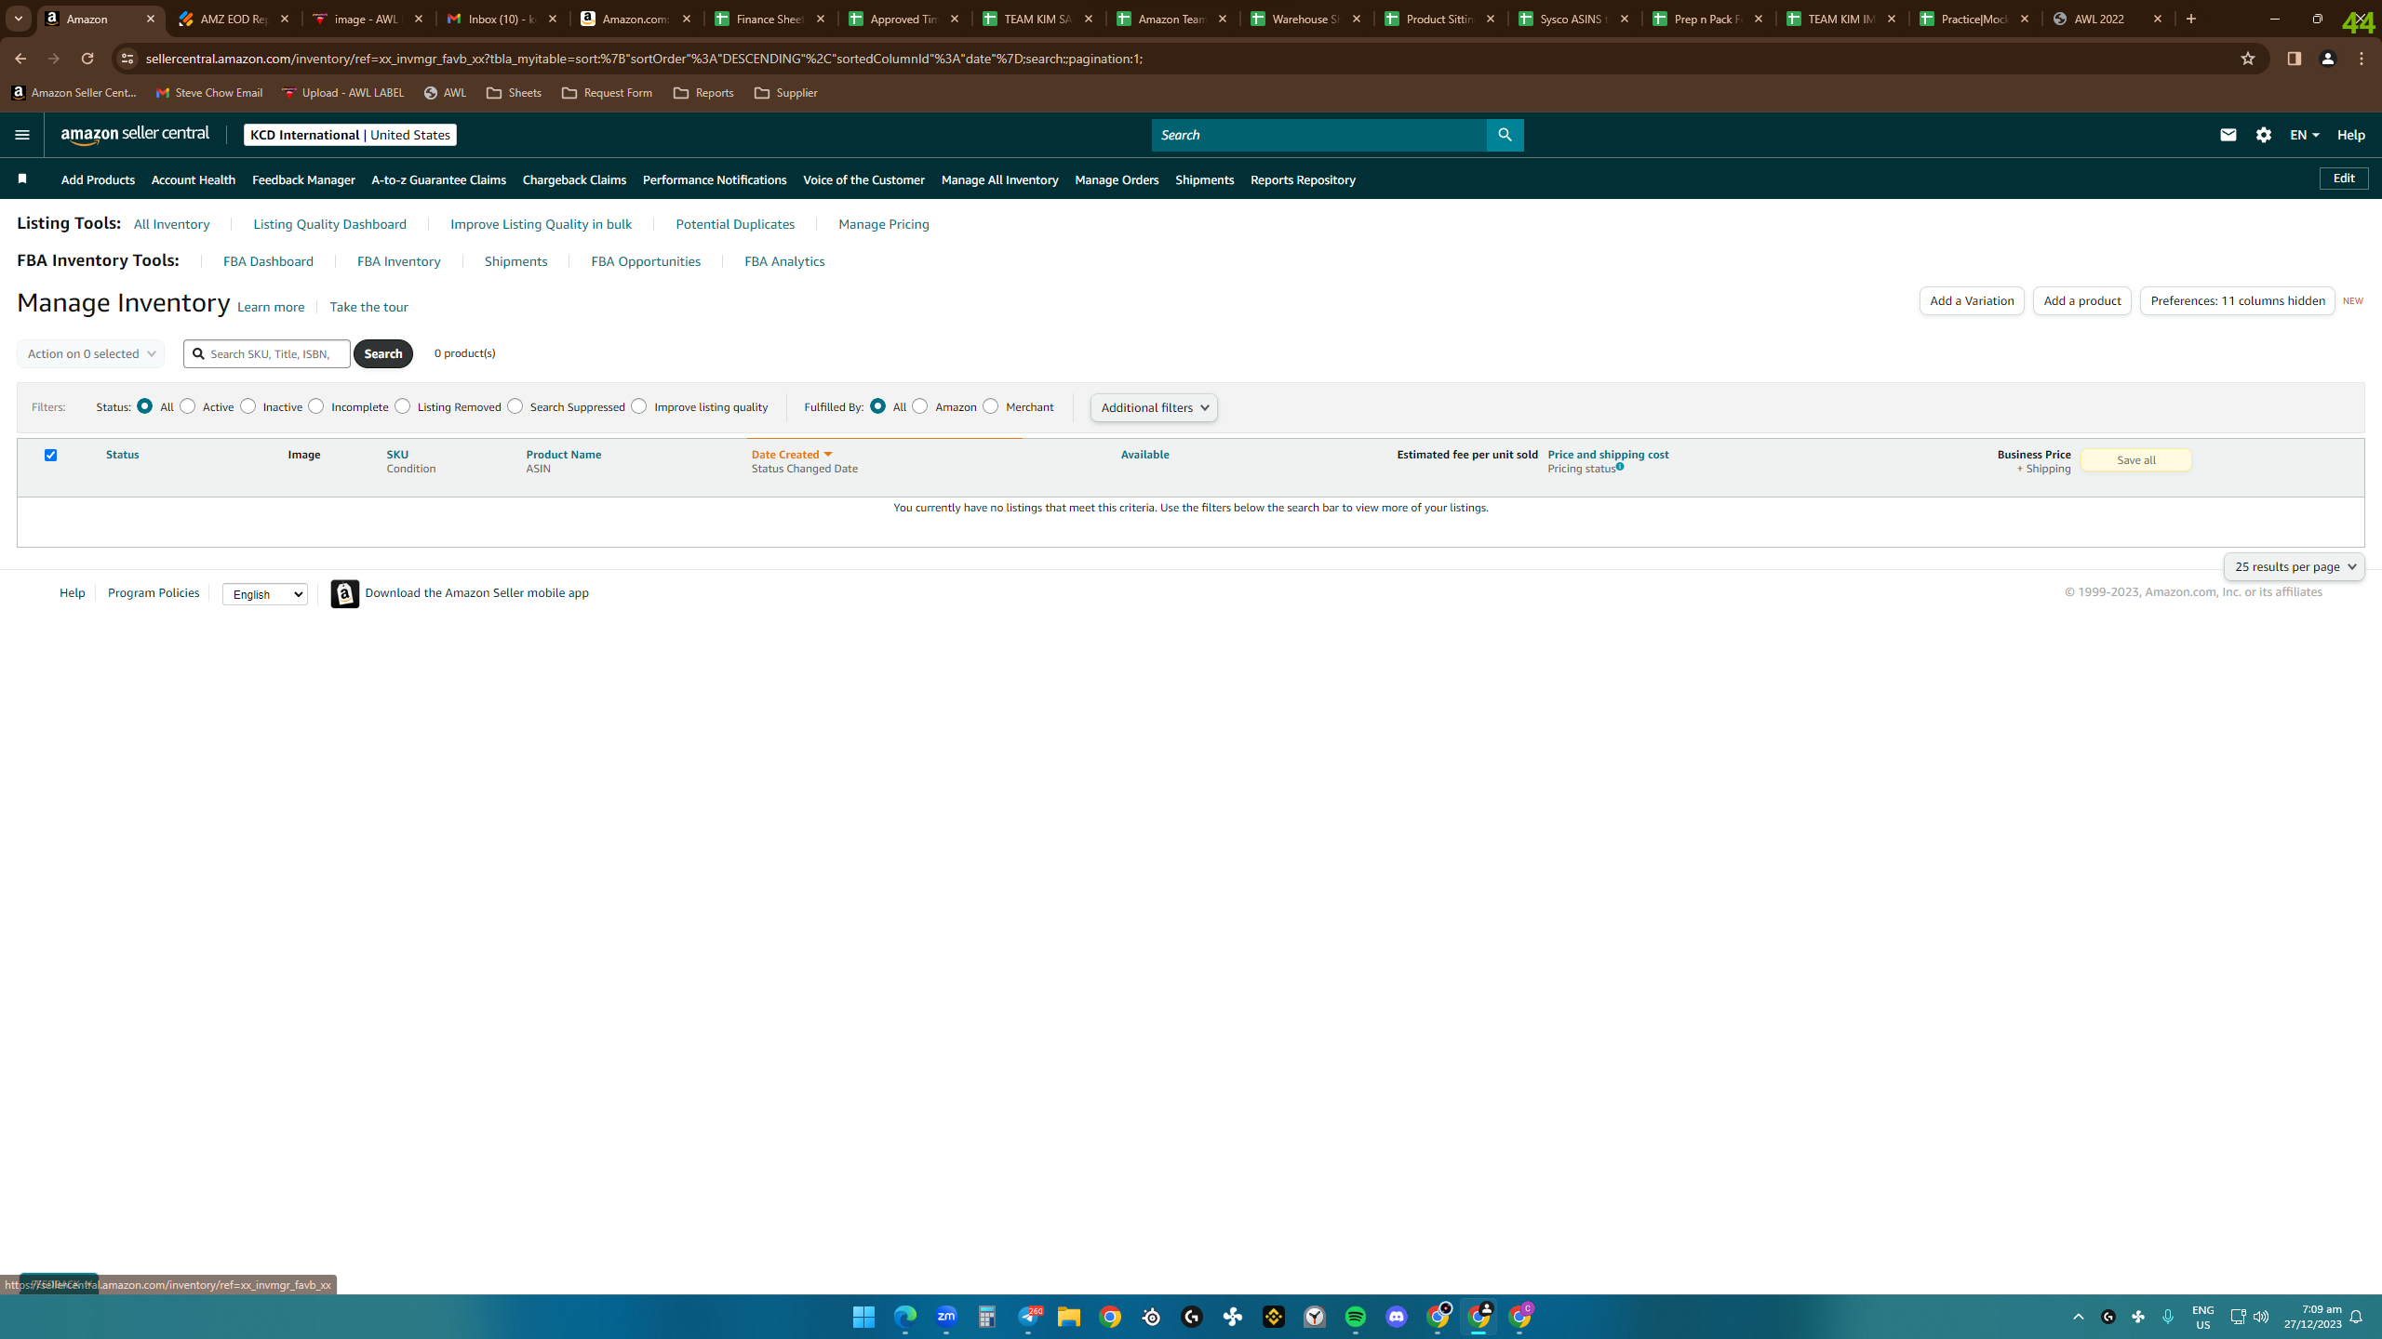Toggle the select-all checkbox in table header
The image size is (2382, 1339).
coord(51,455)
